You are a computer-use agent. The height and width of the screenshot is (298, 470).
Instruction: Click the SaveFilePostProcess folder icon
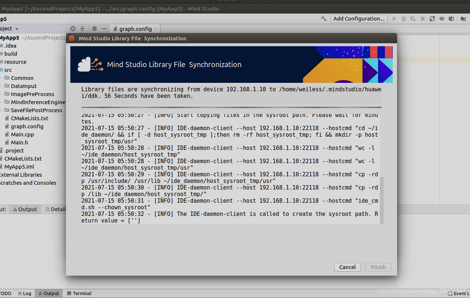[7, 110]
